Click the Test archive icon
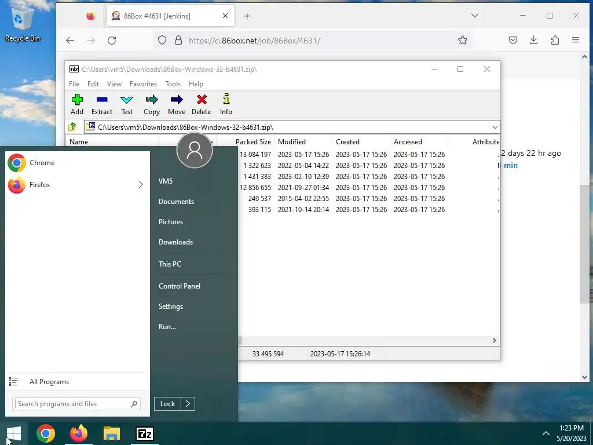The width and height of the screenshot is (593, 445). pyautogui.click(x=127, y=100)
